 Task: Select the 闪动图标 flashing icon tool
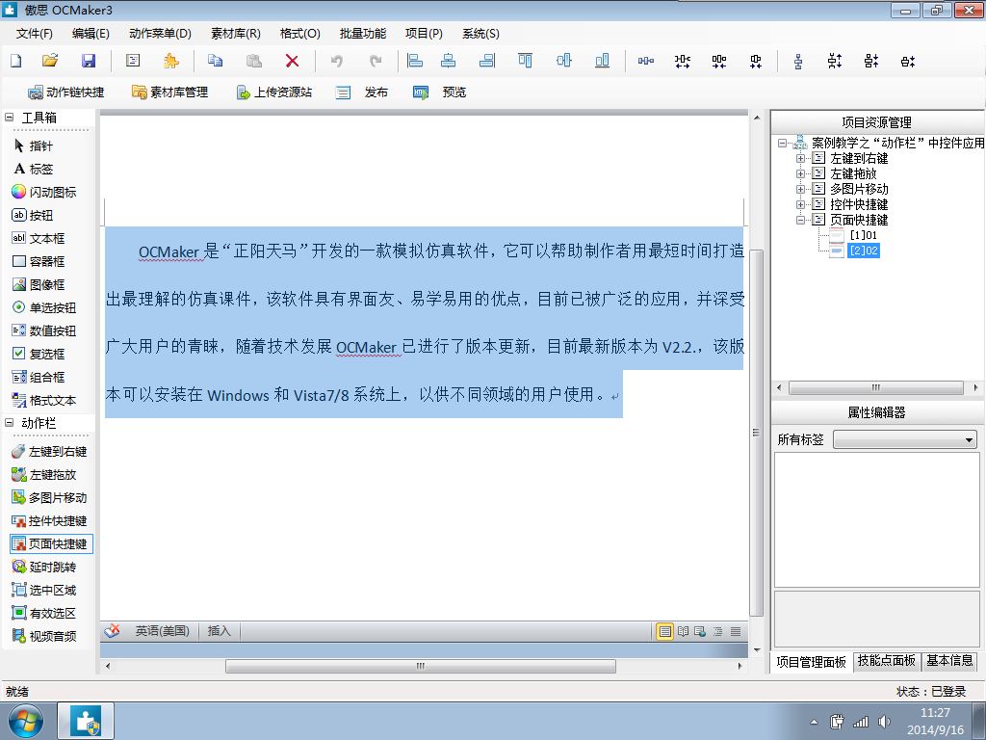pos(44,192)
